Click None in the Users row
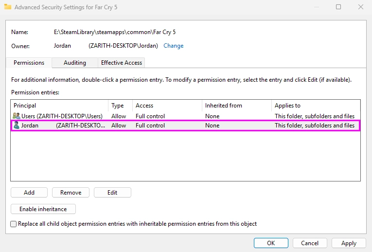 (213, 116)
